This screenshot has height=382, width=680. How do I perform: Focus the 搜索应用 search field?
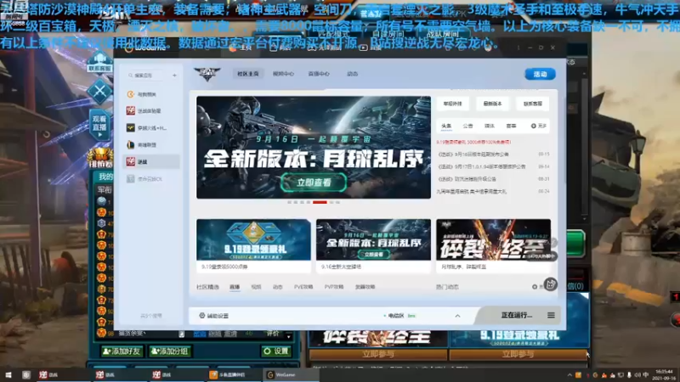pos(147,76)
